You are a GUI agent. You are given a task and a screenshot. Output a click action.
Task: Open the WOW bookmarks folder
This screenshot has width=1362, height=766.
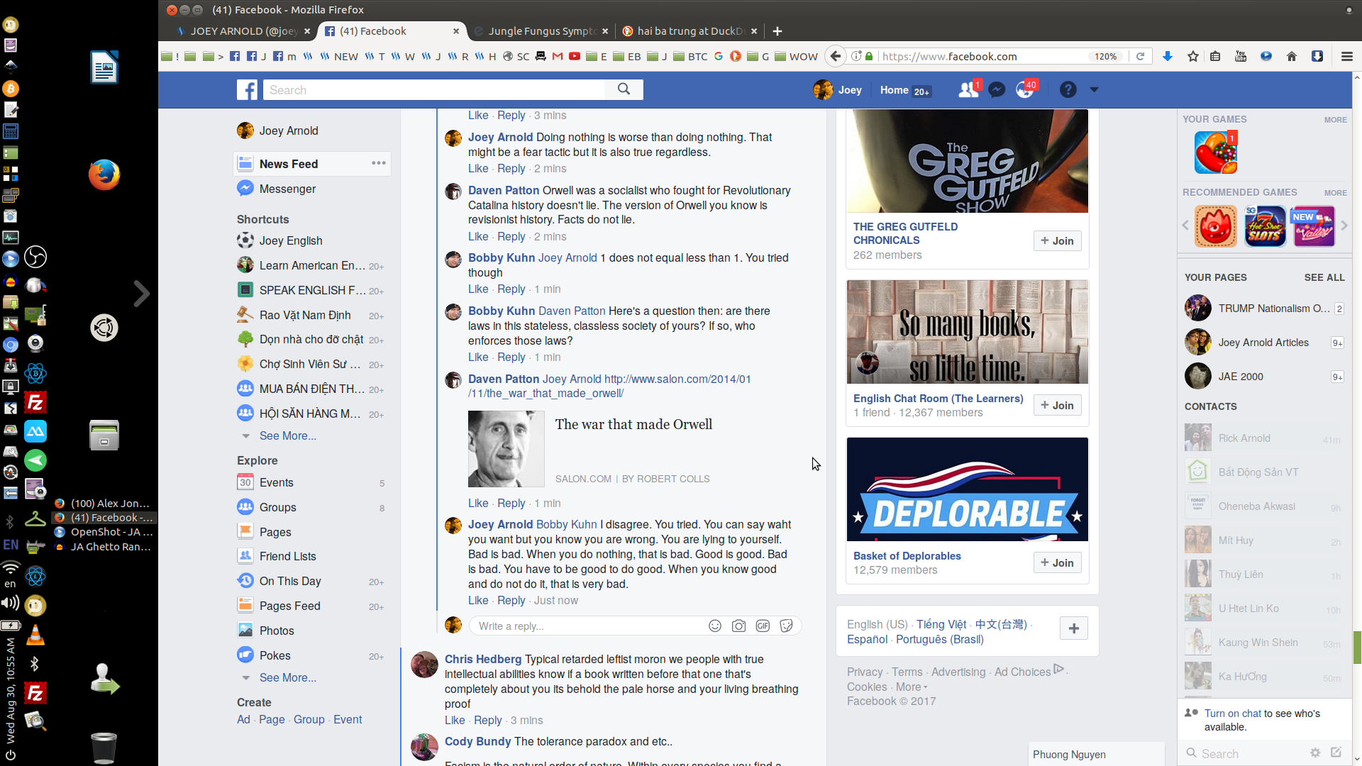coord(796,56)
